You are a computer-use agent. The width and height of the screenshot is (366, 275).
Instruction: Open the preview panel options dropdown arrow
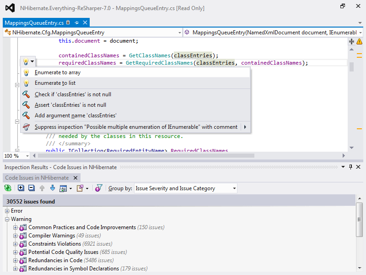click(70, 188)
